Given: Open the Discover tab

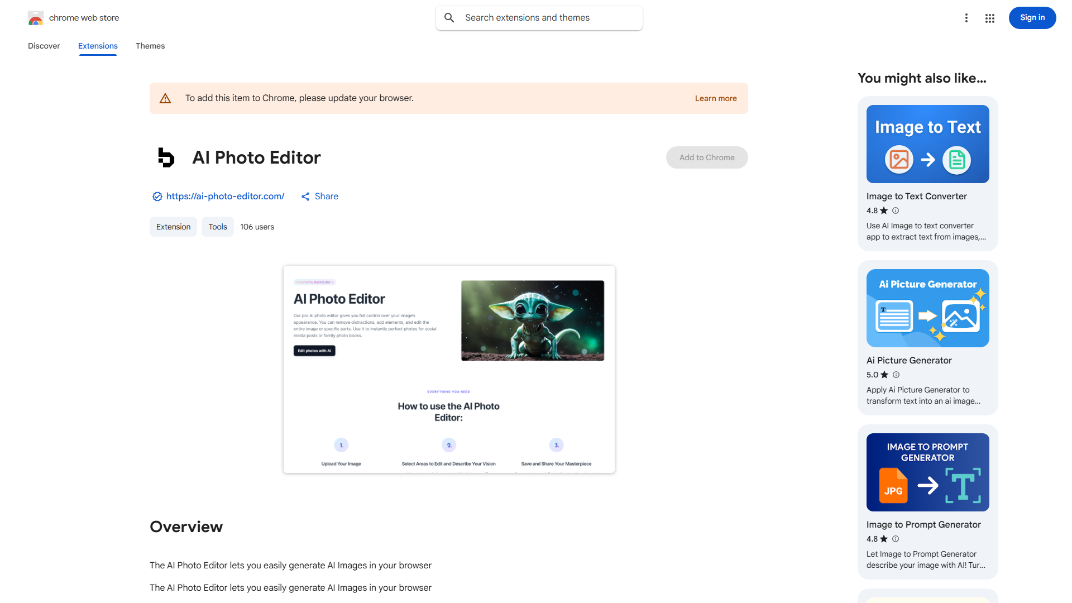Looking at the screenshot, I should point(44,46).
